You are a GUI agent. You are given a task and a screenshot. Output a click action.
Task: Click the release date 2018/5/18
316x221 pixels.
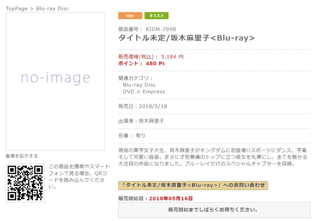coord(153,106)
